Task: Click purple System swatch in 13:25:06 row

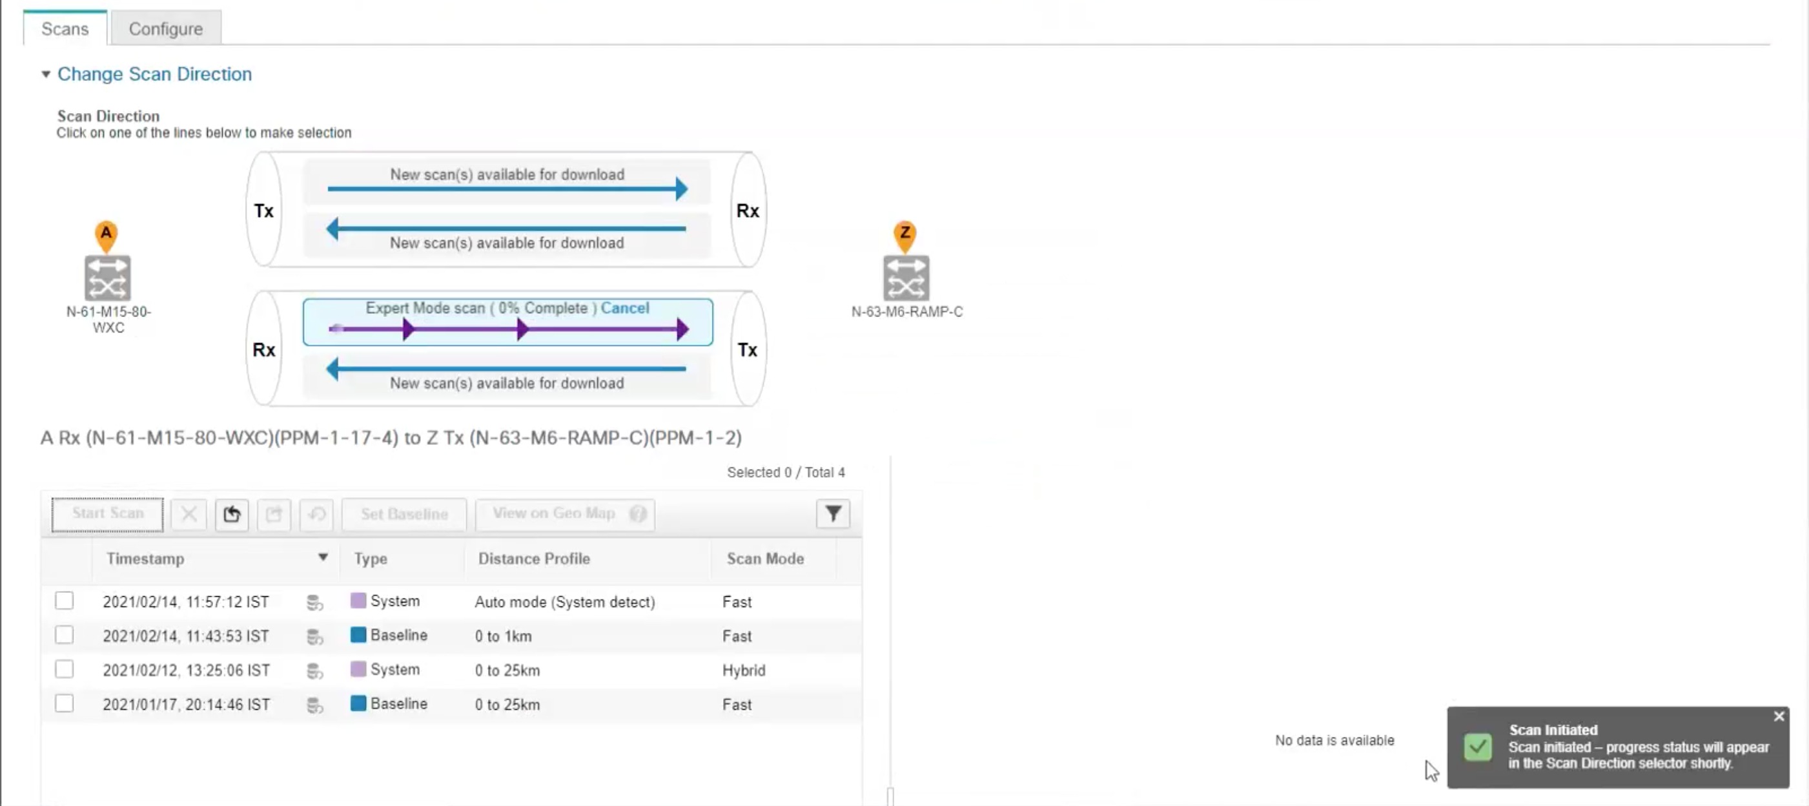Action: tap(358, 669)
